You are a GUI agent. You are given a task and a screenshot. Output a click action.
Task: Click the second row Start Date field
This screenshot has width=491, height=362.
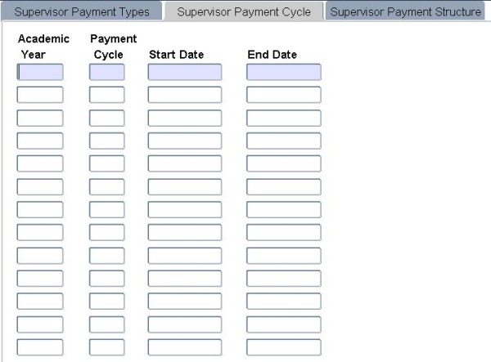185,95
